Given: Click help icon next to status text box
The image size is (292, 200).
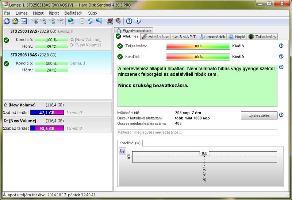Looking at the screenshot, I should [281, 67].
